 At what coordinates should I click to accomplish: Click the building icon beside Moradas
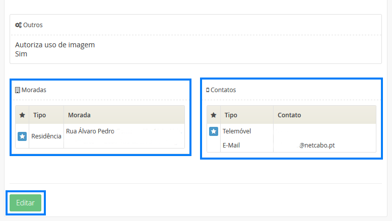[x=18, y=90]
